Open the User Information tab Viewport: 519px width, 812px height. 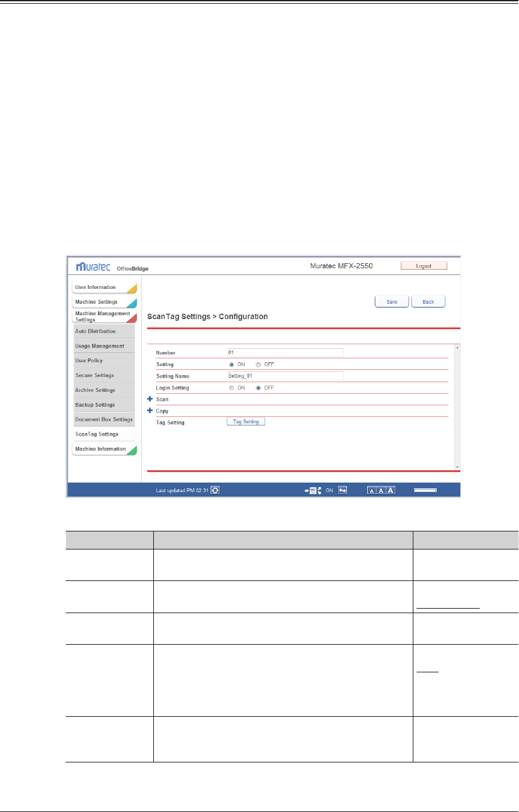point(104,288)
